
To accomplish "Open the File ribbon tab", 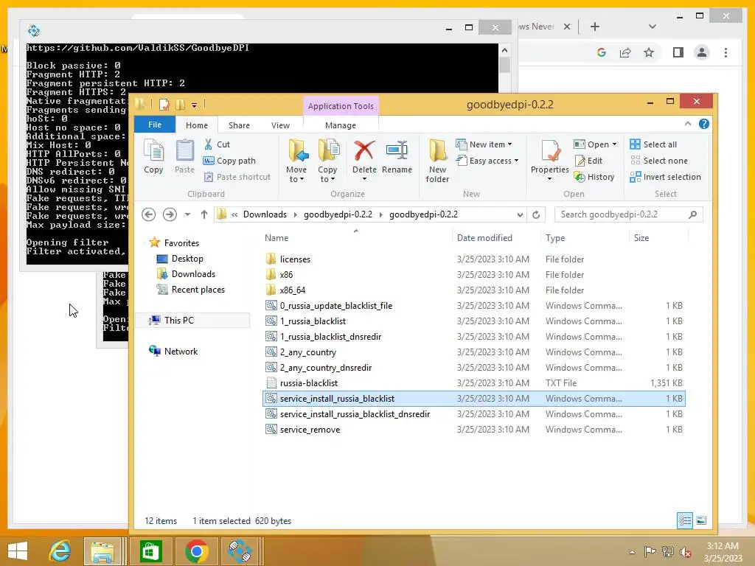I will (x=155, y=125).
